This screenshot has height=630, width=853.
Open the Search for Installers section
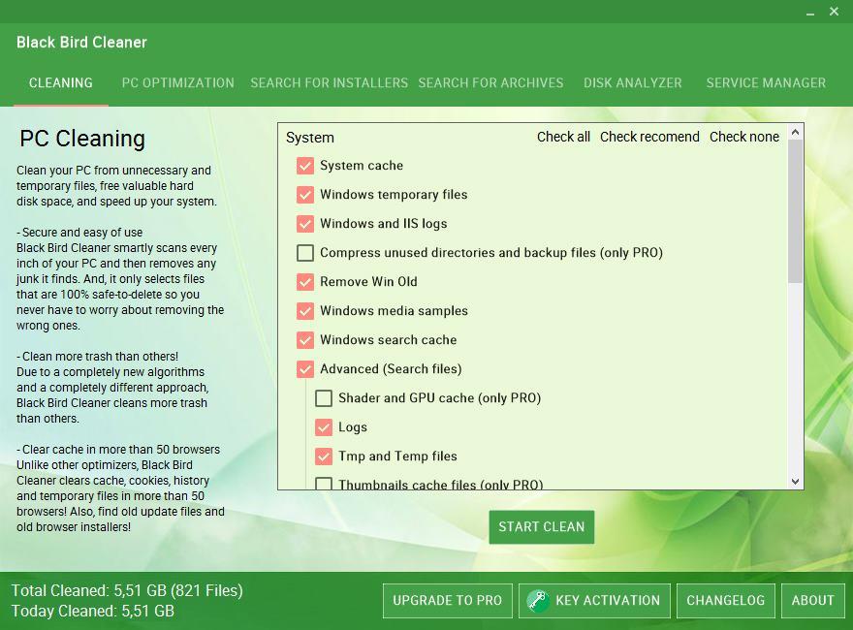(329, 83)
